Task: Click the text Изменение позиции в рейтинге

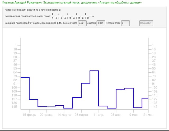Action: point(22,10)
